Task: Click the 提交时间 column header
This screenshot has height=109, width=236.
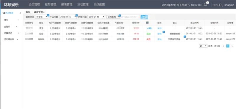Action: (194, 23)
